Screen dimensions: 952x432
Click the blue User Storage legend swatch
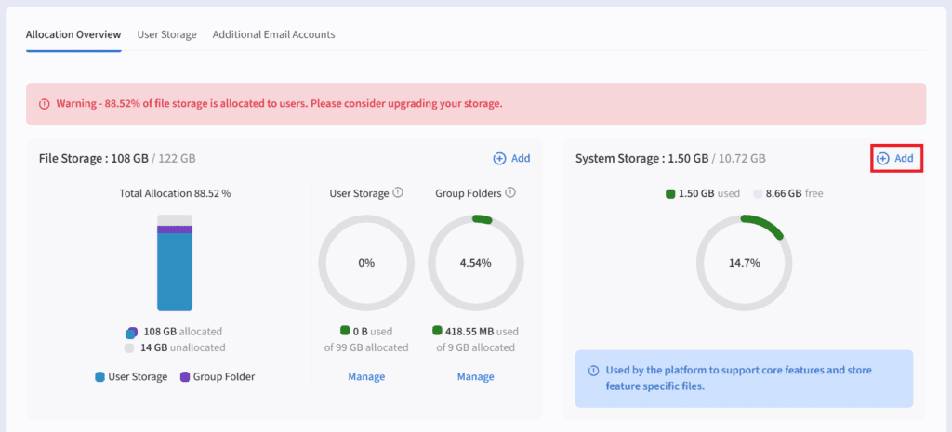coord(99,377)
